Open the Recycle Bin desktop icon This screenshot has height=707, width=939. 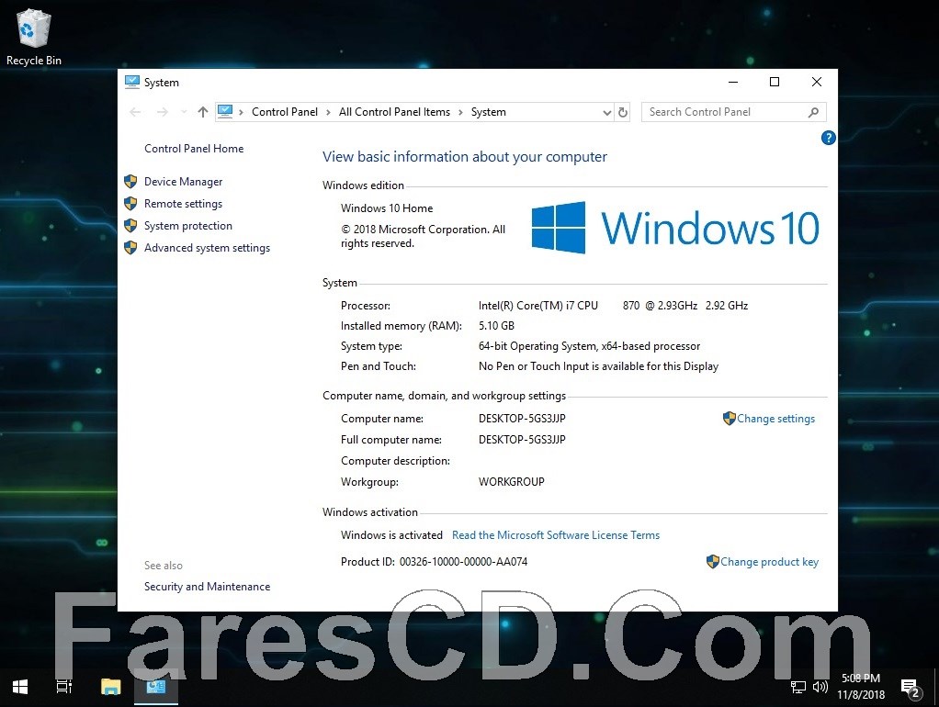tap(33, 37)
